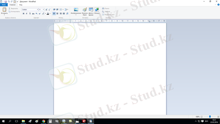Click the Замена (Replace) button

click(x=106, y=12)
